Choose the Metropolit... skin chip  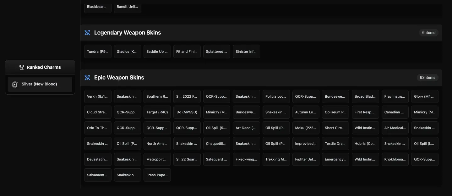[157, 159]
